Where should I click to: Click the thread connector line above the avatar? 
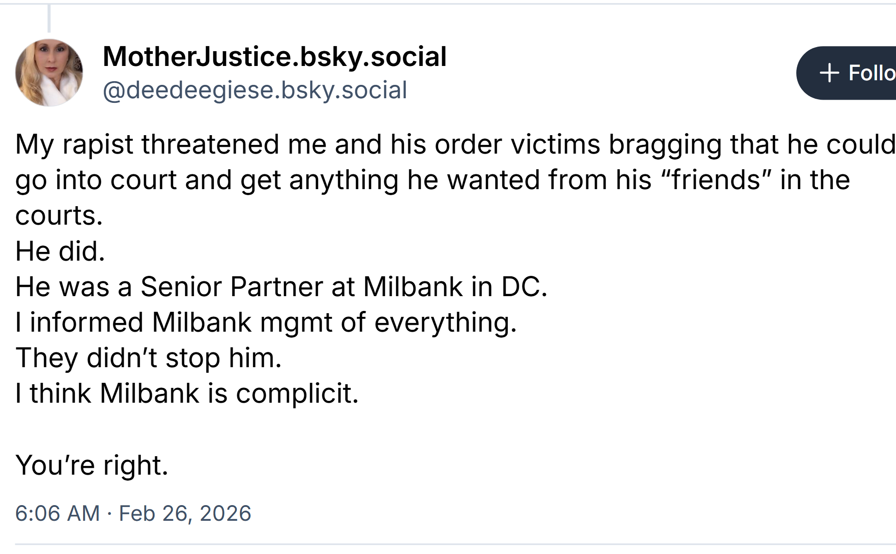[x=49, y=18]
